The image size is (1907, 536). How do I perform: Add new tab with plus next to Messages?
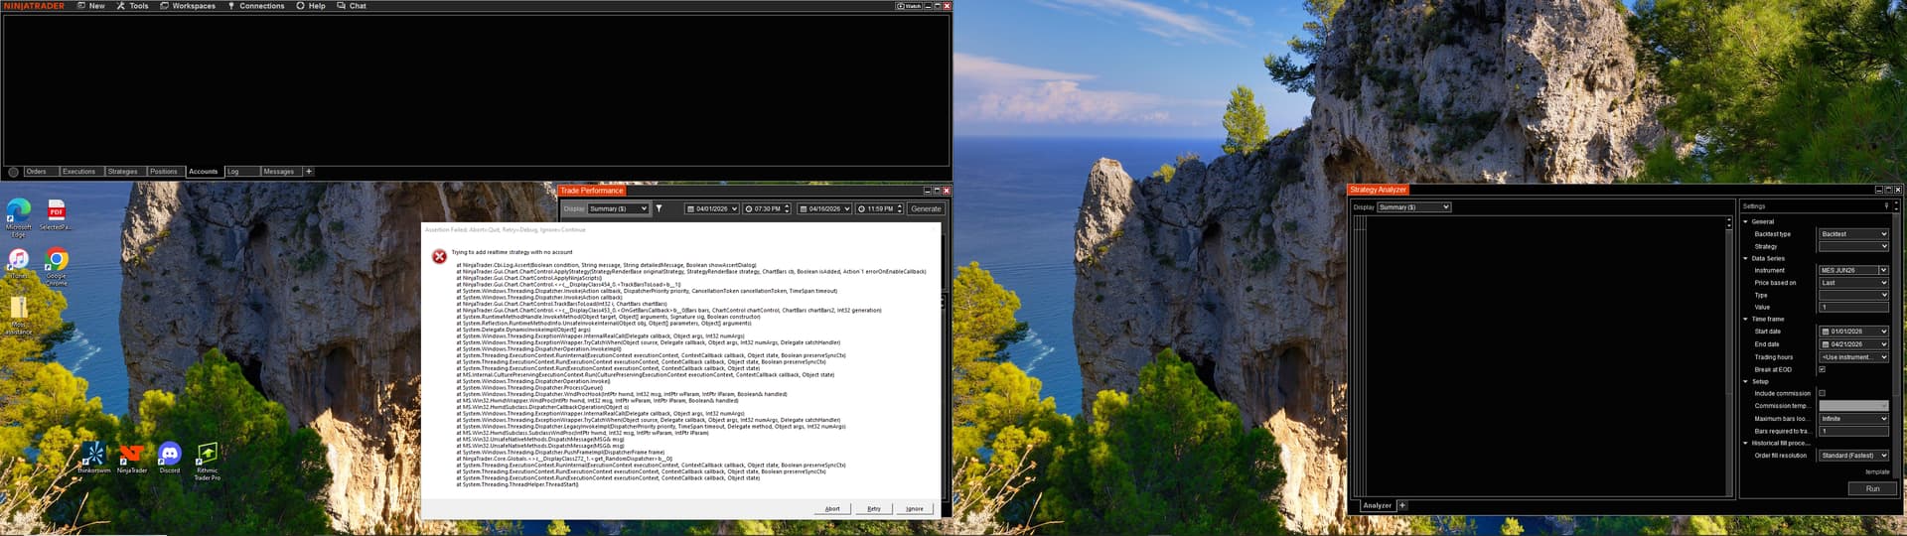[309, 172]
